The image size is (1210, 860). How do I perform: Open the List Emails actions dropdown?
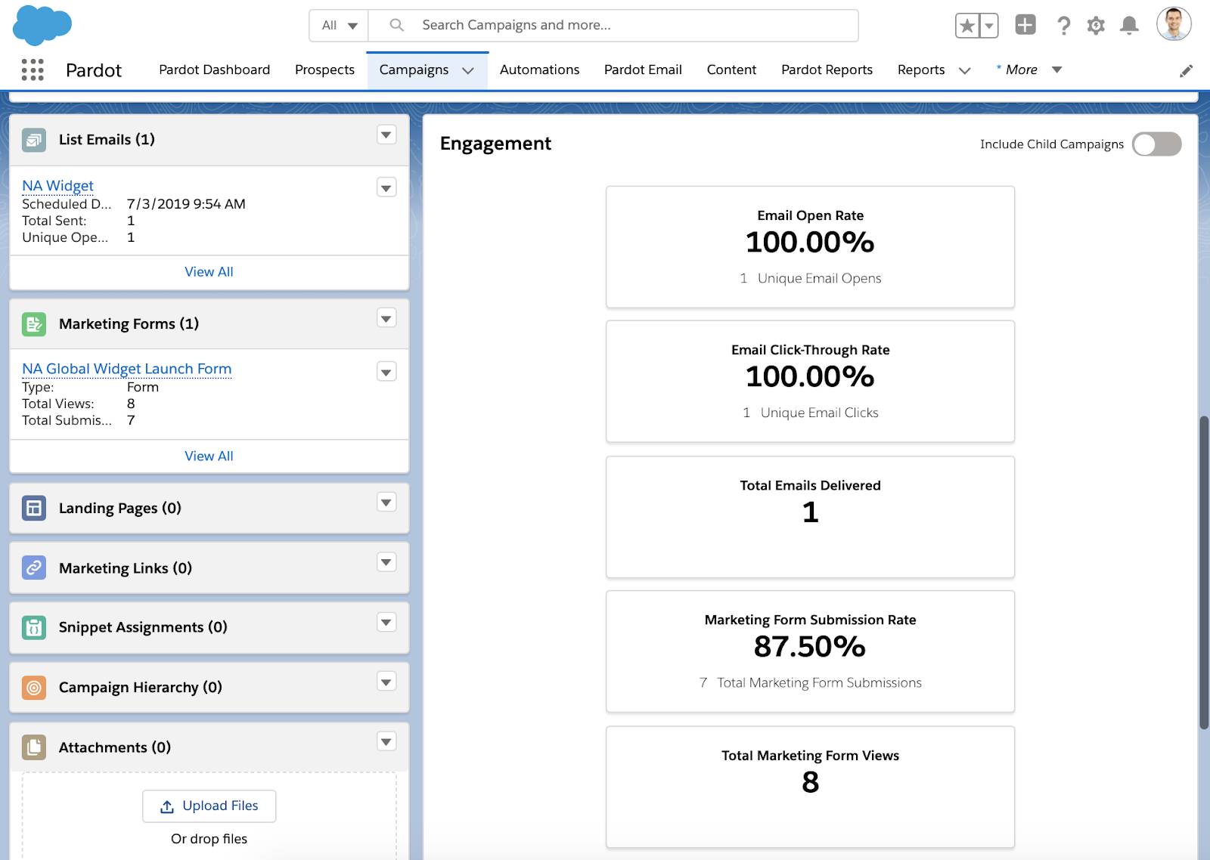click(386, 135)
